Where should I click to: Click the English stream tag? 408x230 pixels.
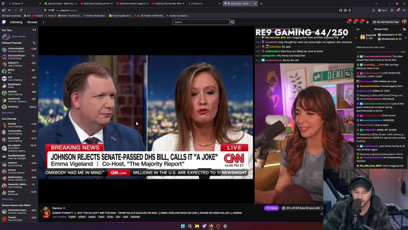pos(72,217)
